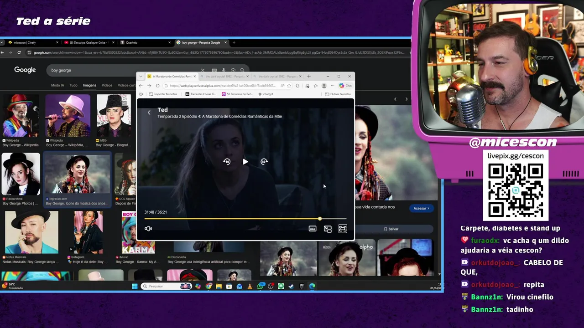
Task: Go to next image in preview panel
Action: click(407, 99)
